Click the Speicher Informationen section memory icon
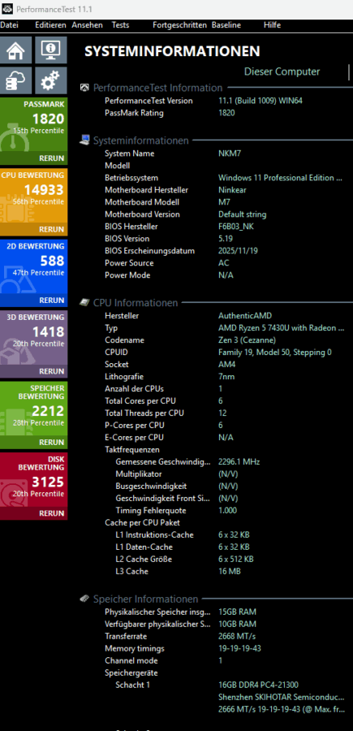Viewport: 353px width, 731px height. [84, 599]
